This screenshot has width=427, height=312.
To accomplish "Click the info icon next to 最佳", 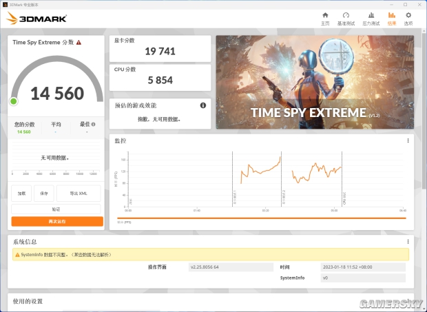I will 93,125.
